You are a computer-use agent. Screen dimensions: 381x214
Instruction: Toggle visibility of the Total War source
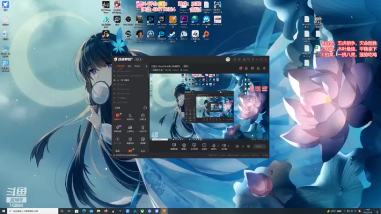115,76
